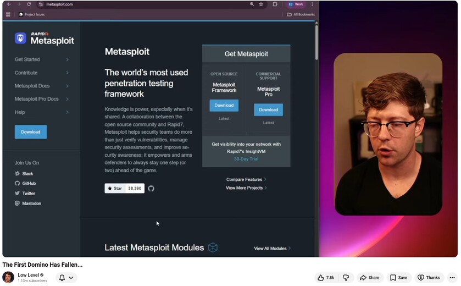Screen dimensions: 461x286
Task: Open the Twitter link in sidebar
Action: tap(25, 193)
